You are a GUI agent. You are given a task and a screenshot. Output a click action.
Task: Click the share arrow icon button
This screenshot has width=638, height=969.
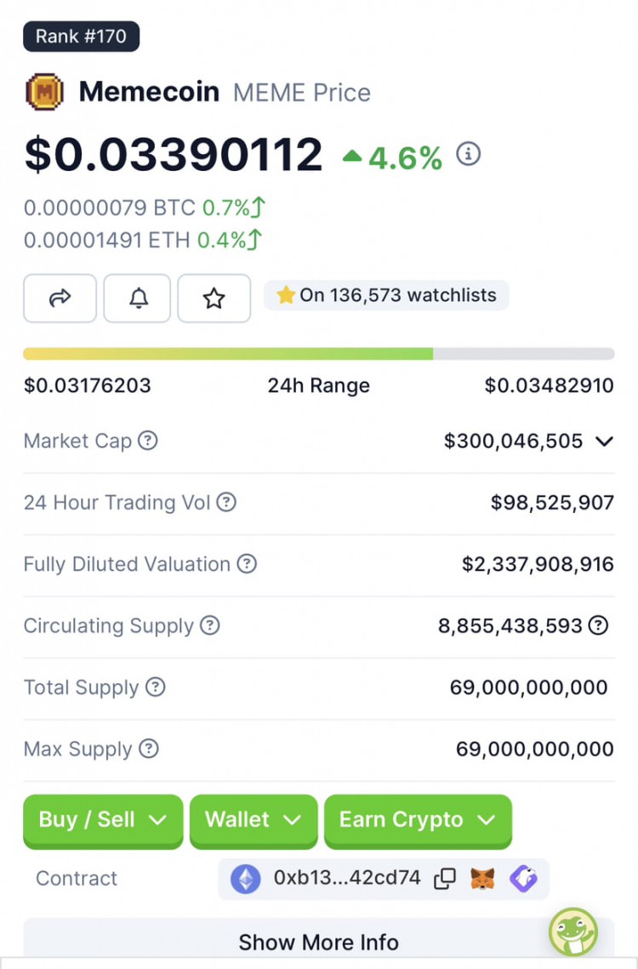[x=60, y=299]
